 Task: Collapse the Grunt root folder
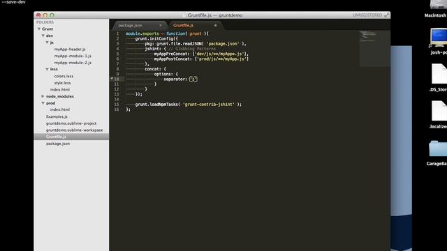coord(39,29)
